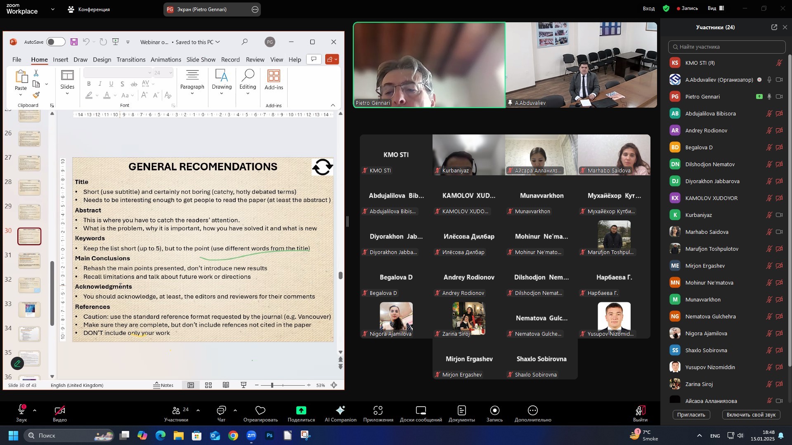Switch to the Animations tab

tap(166, 59)
